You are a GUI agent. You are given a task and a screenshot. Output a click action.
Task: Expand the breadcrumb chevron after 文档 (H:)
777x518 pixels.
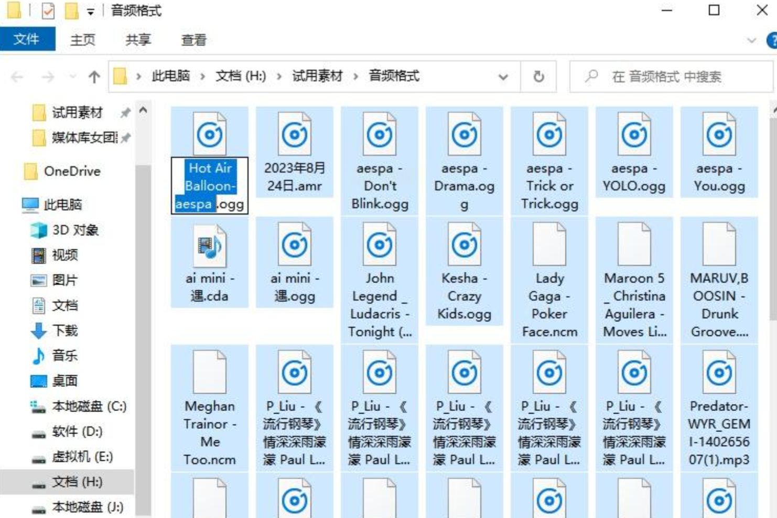(x=279, y=77)
